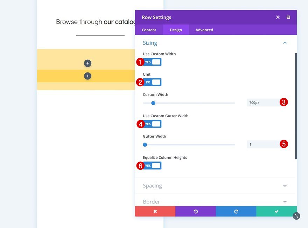Expand the Spacing section
This screenshot has width=308, height=228.
tap(285, 185)
